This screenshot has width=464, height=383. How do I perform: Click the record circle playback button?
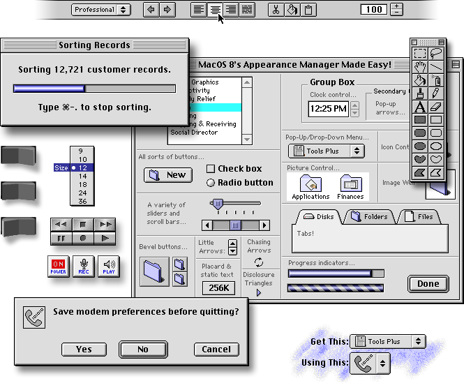83,238
